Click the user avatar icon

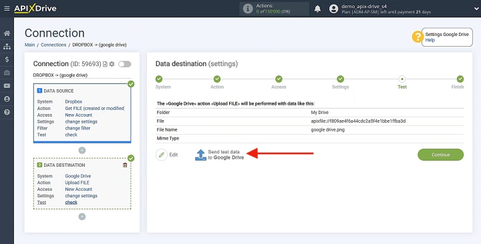point(333,9)
